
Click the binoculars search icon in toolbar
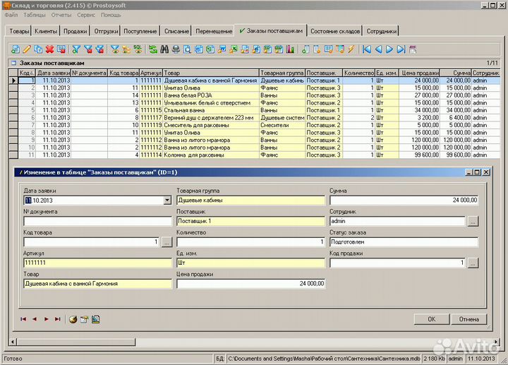pyautogui.click(x=164, y=49)
